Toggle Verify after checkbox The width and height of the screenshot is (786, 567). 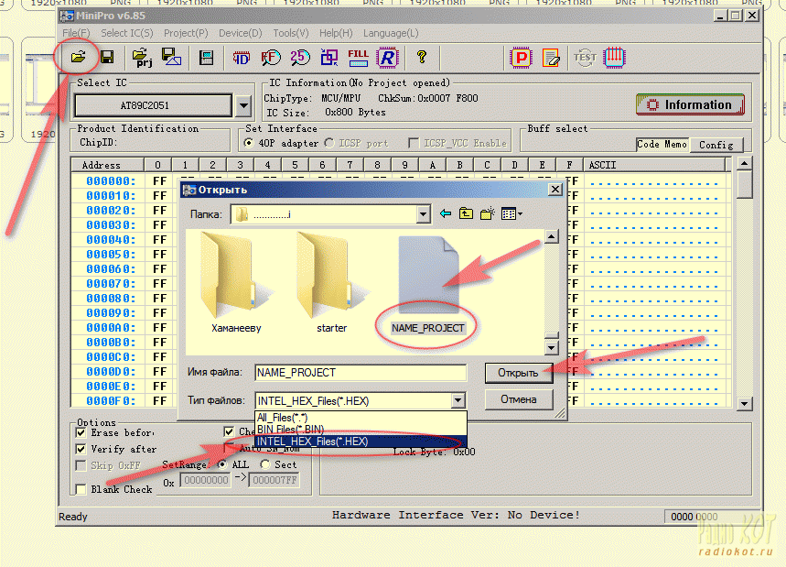81,449
